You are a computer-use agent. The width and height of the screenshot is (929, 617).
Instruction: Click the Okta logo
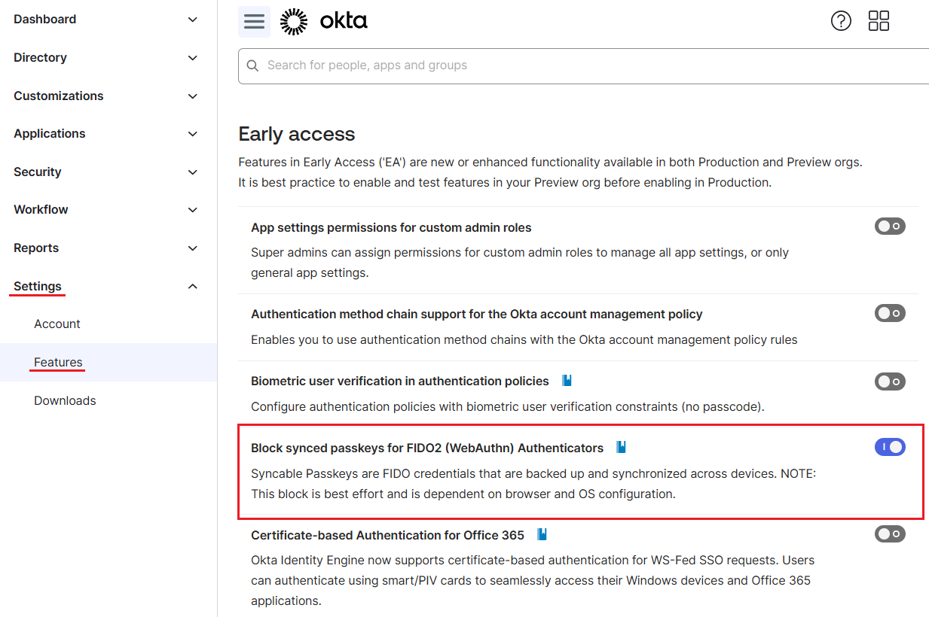click(324, 21)
